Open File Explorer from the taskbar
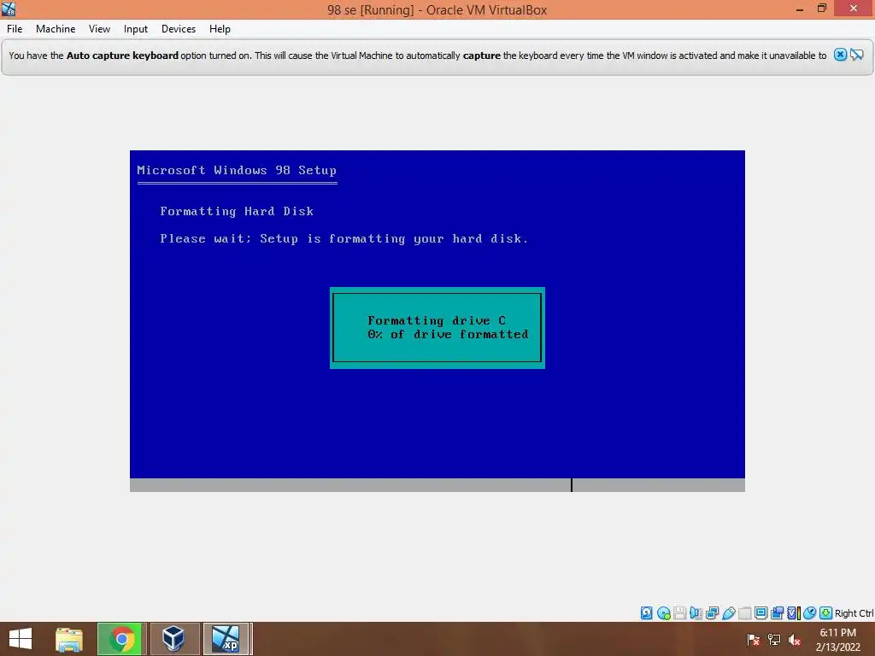This screenshot has width=875, height=656. click(69, 639)
